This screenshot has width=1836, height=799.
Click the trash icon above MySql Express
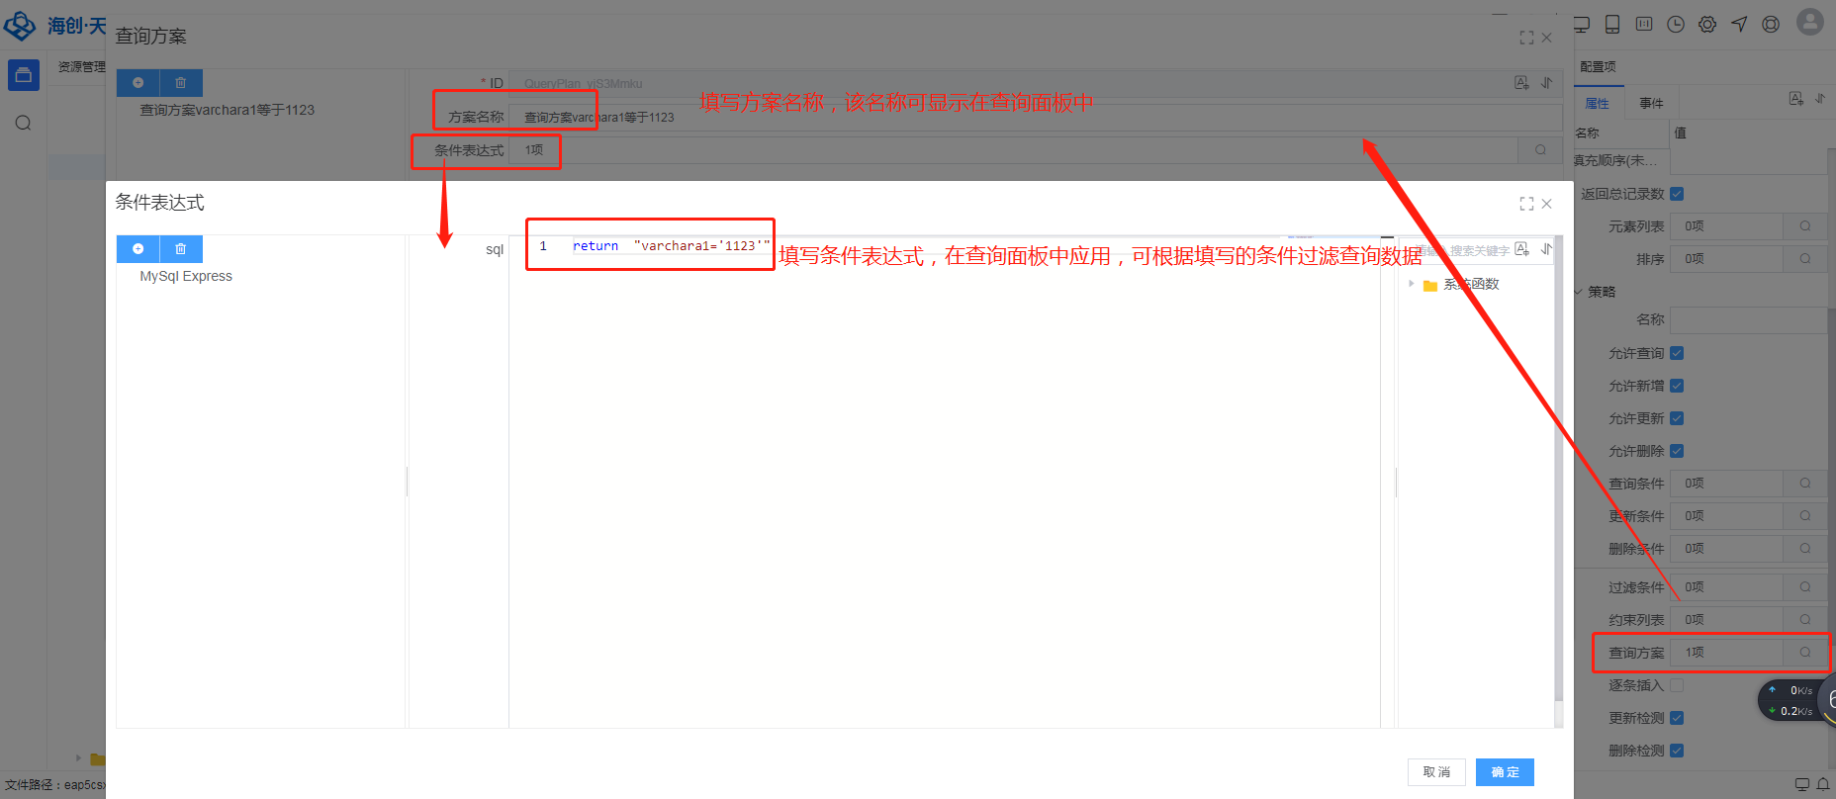181,249
